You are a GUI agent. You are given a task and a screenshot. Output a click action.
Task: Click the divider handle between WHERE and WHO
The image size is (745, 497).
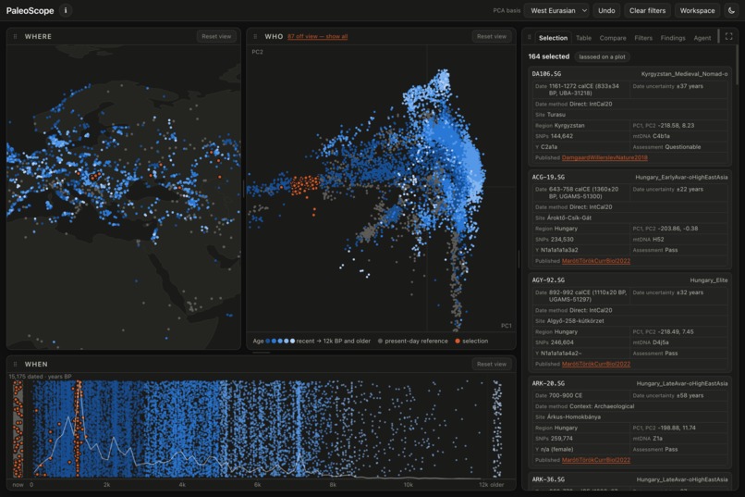tap(243, 189)
